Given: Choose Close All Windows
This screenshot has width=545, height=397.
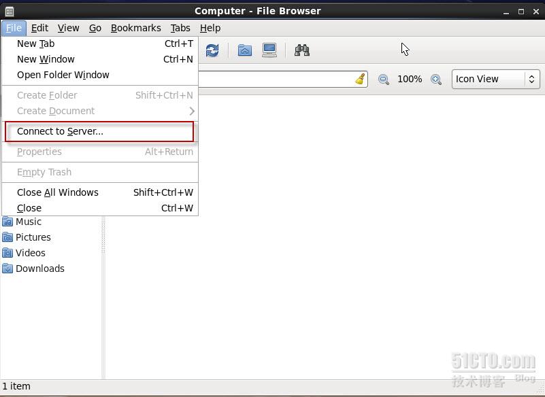Looking at the screenshot, I should [100, 192].
